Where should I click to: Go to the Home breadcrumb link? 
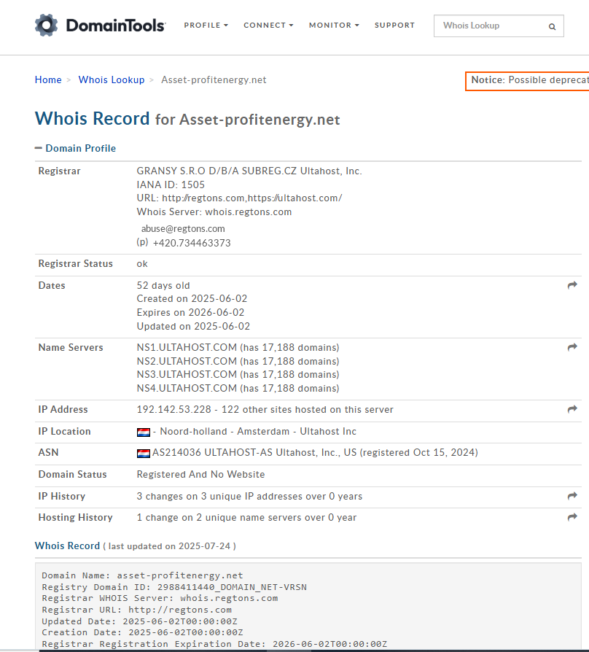pos(48,79)
